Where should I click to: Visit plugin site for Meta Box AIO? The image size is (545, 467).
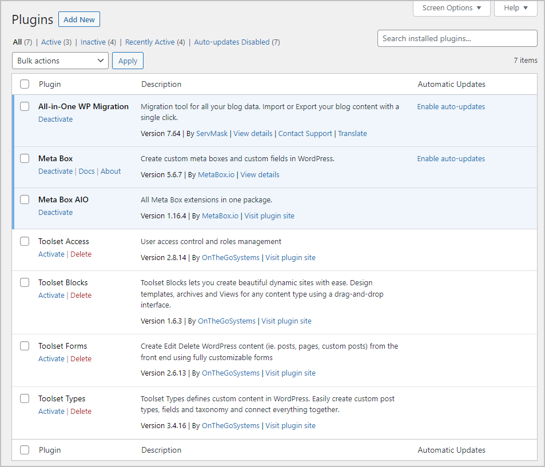[x=269, y=215]
